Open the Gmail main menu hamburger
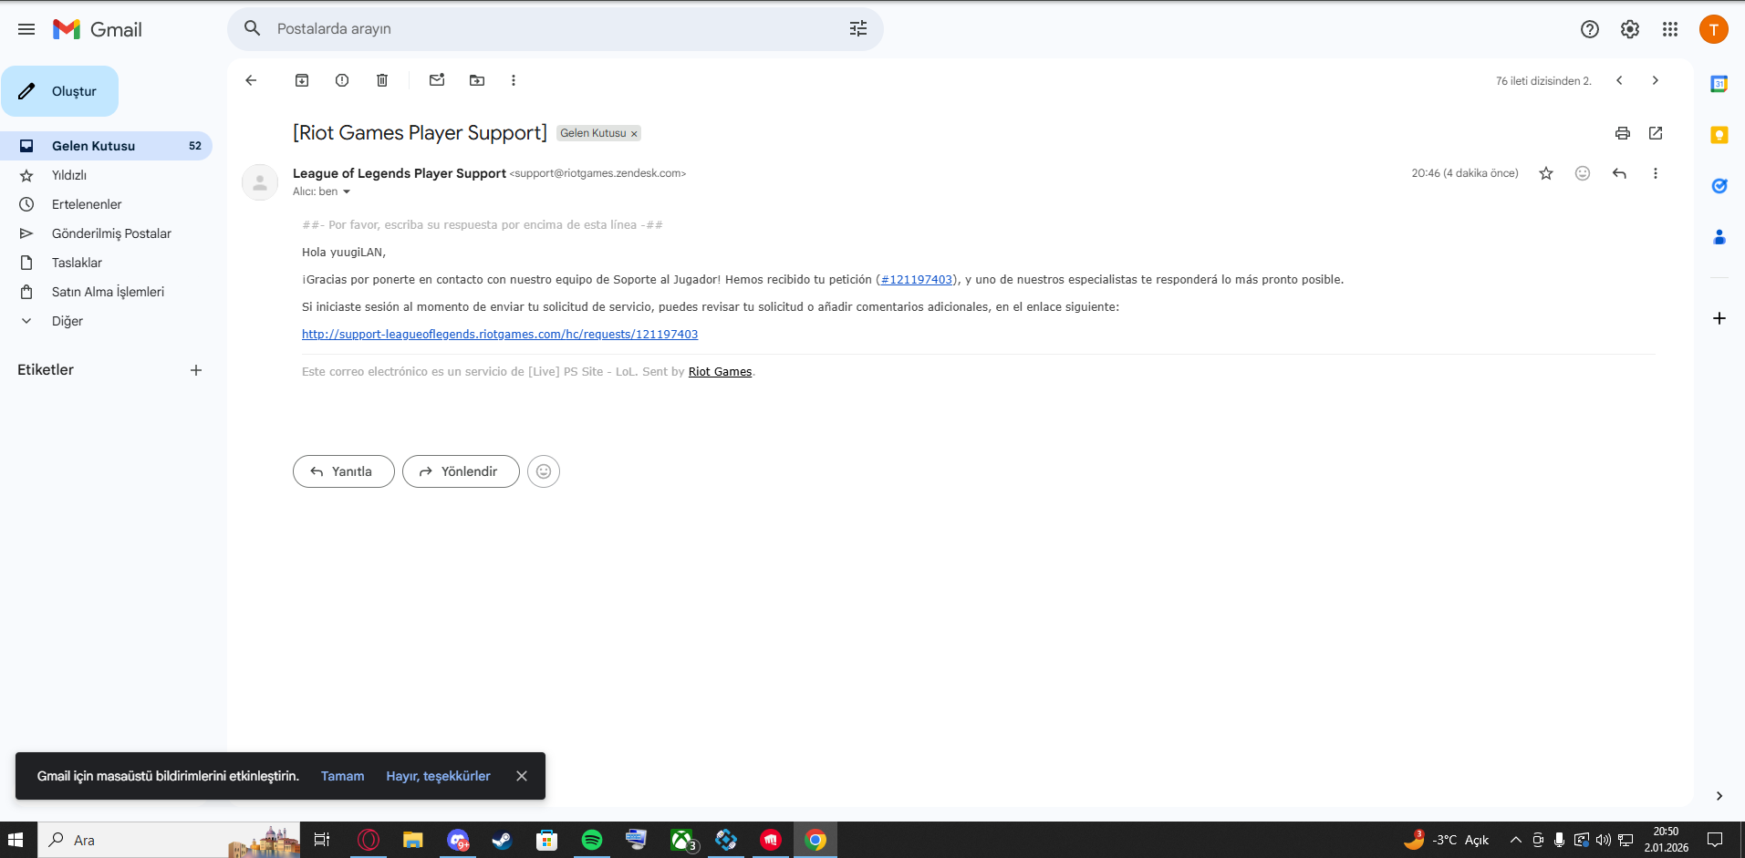This screenshot has width=1745, height=858. [26, 29]
